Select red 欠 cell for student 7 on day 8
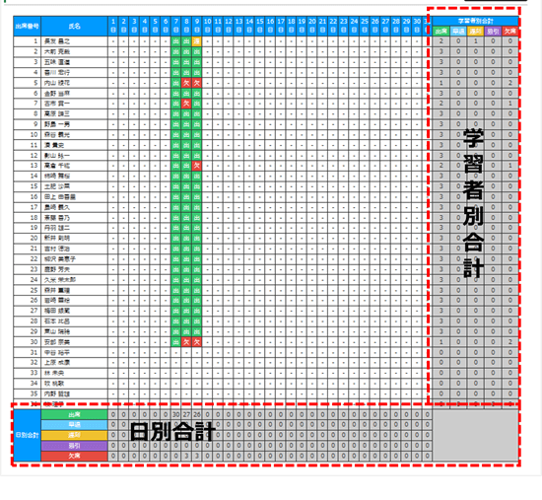This screenshot has height=500, width=542. click(186, 104)
